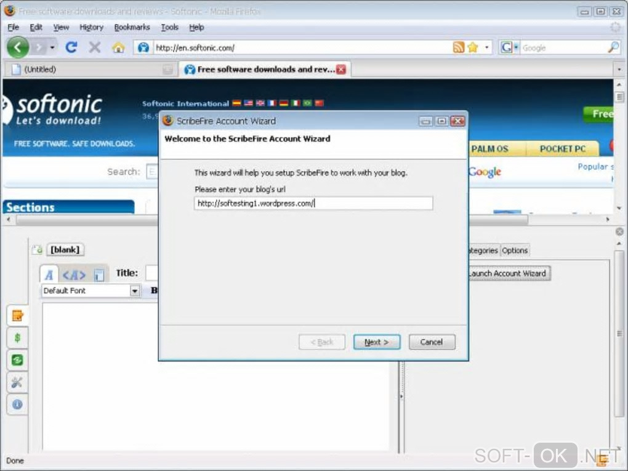Click the Softonic site identity icon in URL bar

point(143,47)
